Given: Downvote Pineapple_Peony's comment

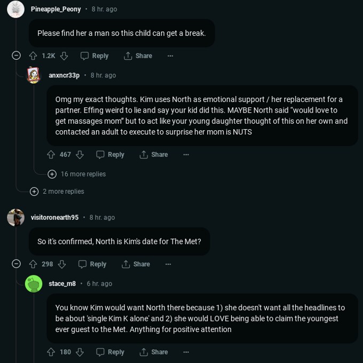Looking at the screenshot, I should click(x=64, y=56).
